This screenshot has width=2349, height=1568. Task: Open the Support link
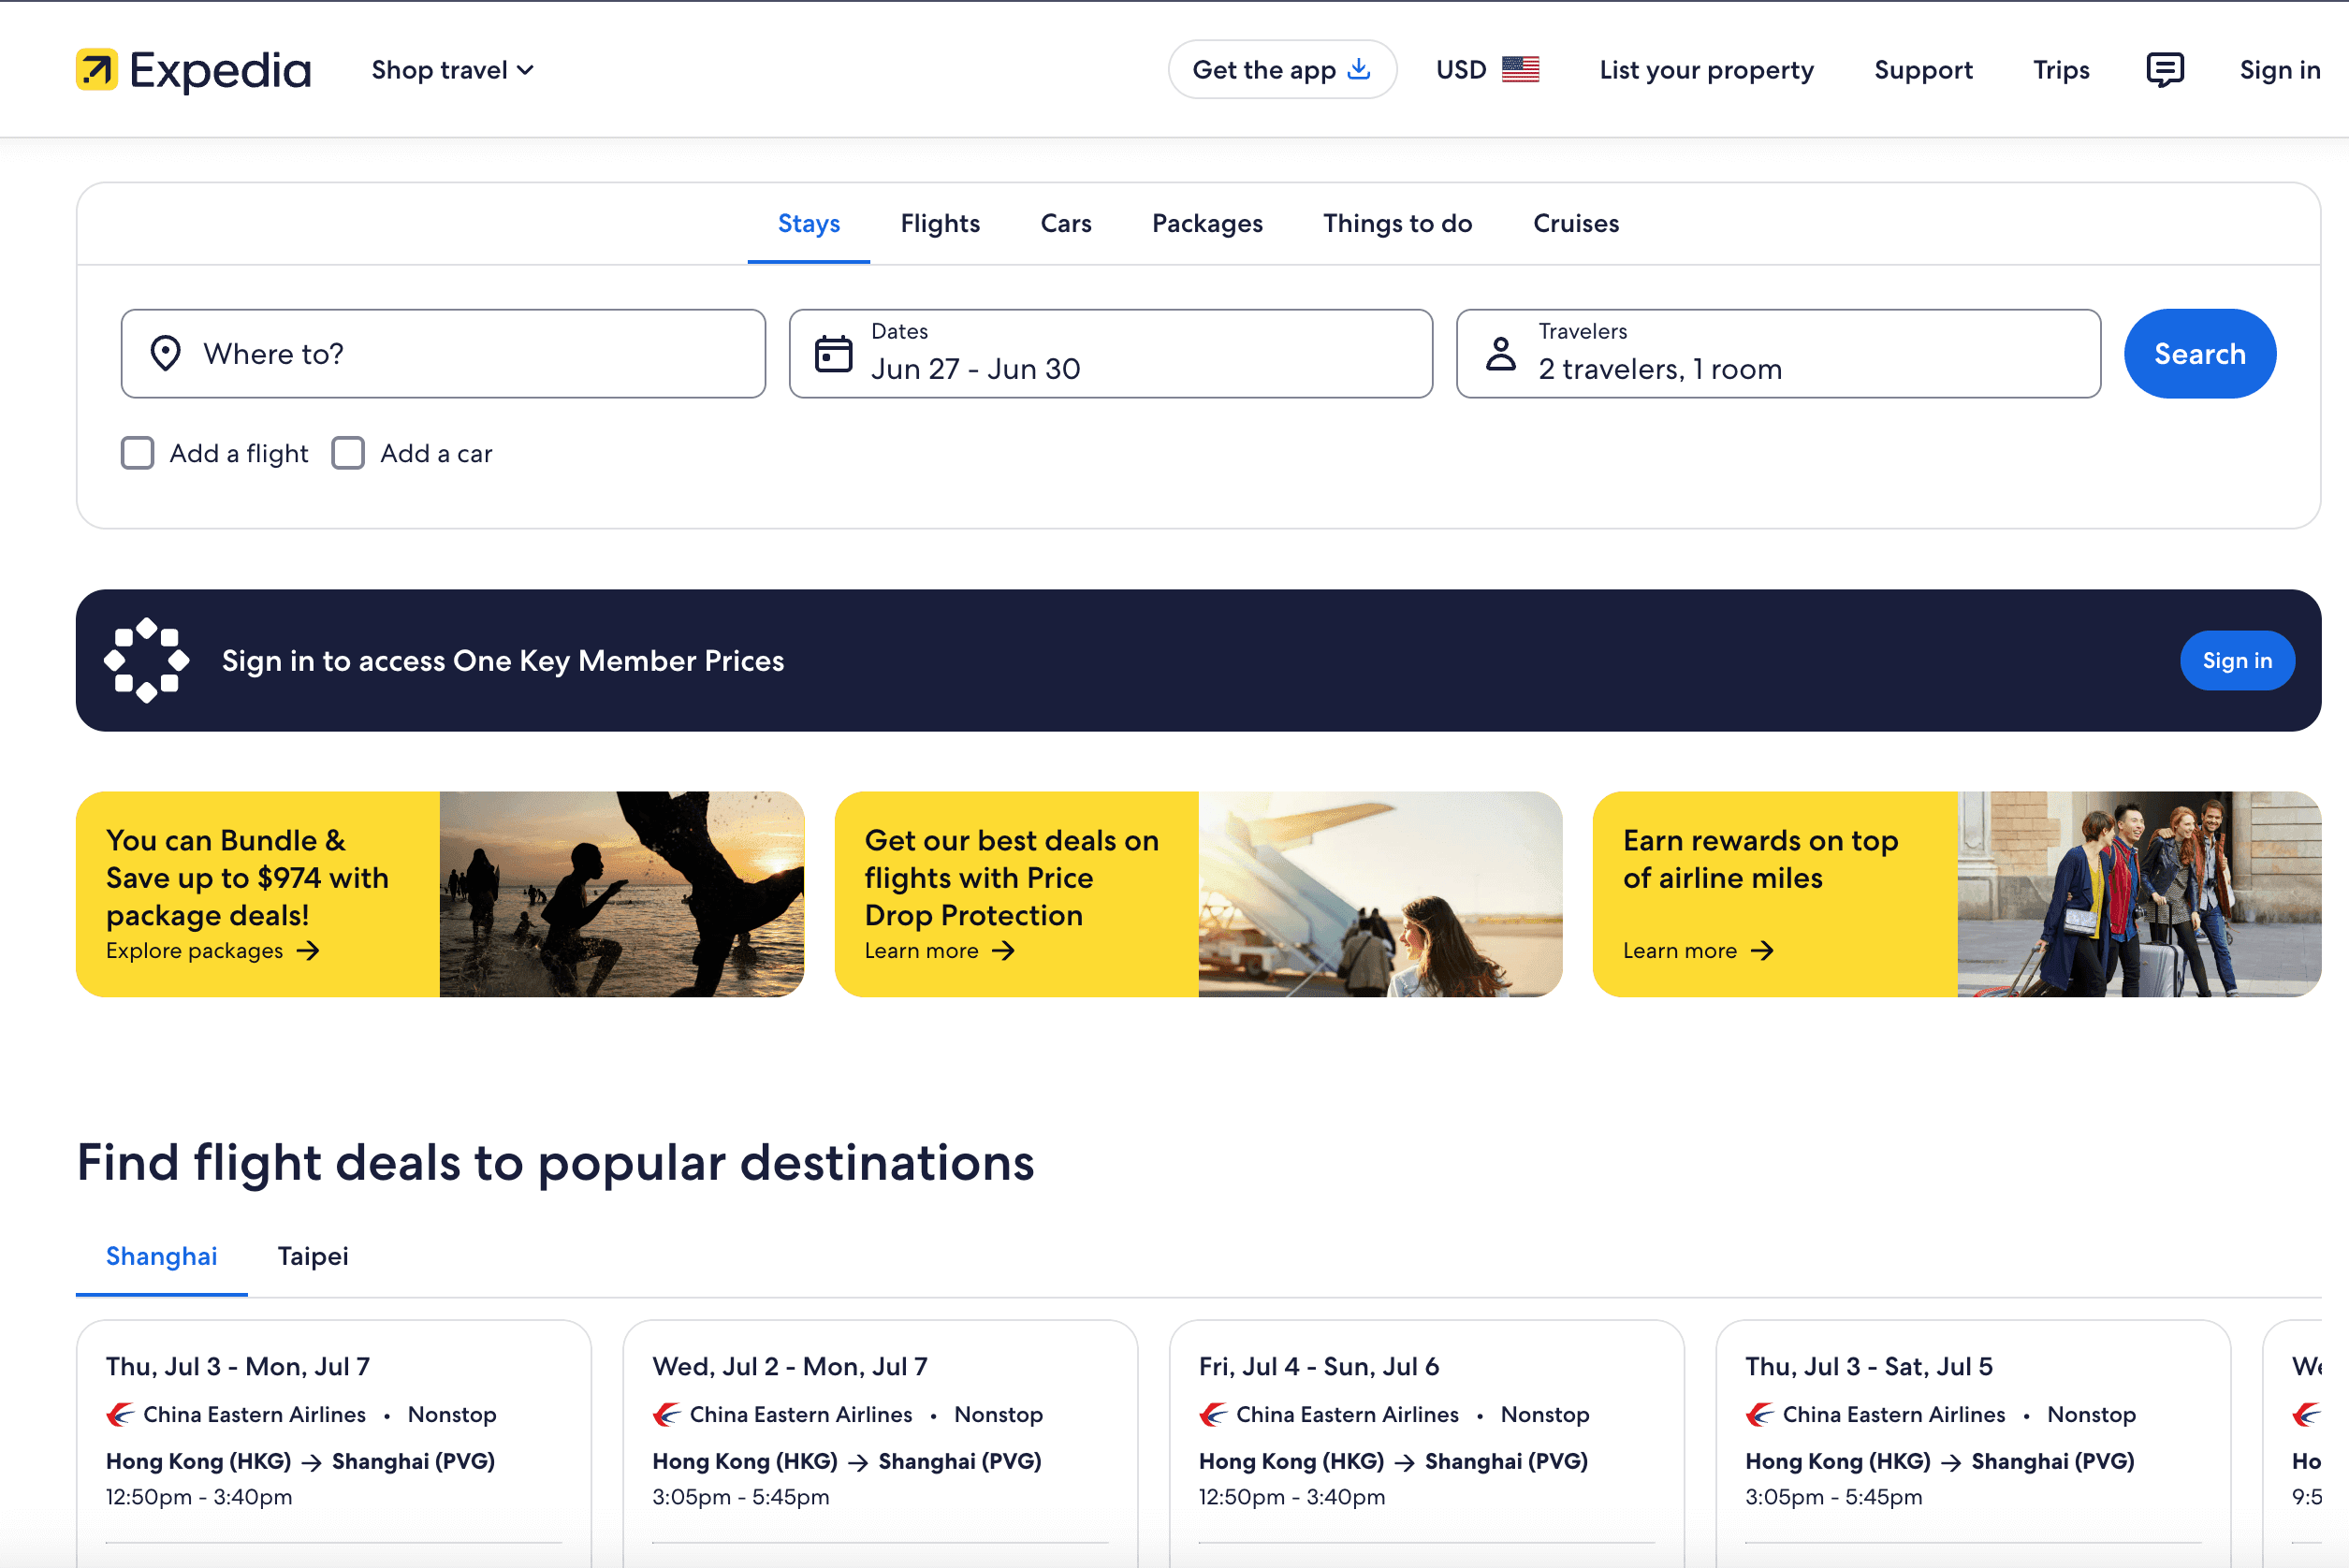(1923, 70)
